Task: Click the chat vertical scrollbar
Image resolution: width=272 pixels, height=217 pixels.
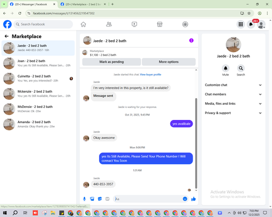Action: pyautogui.click(x=196, y=143)
